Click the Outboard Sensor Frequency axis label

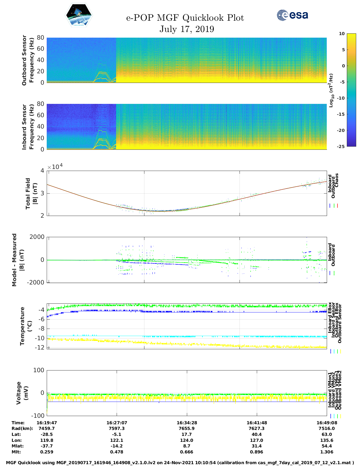coord(28,60)
